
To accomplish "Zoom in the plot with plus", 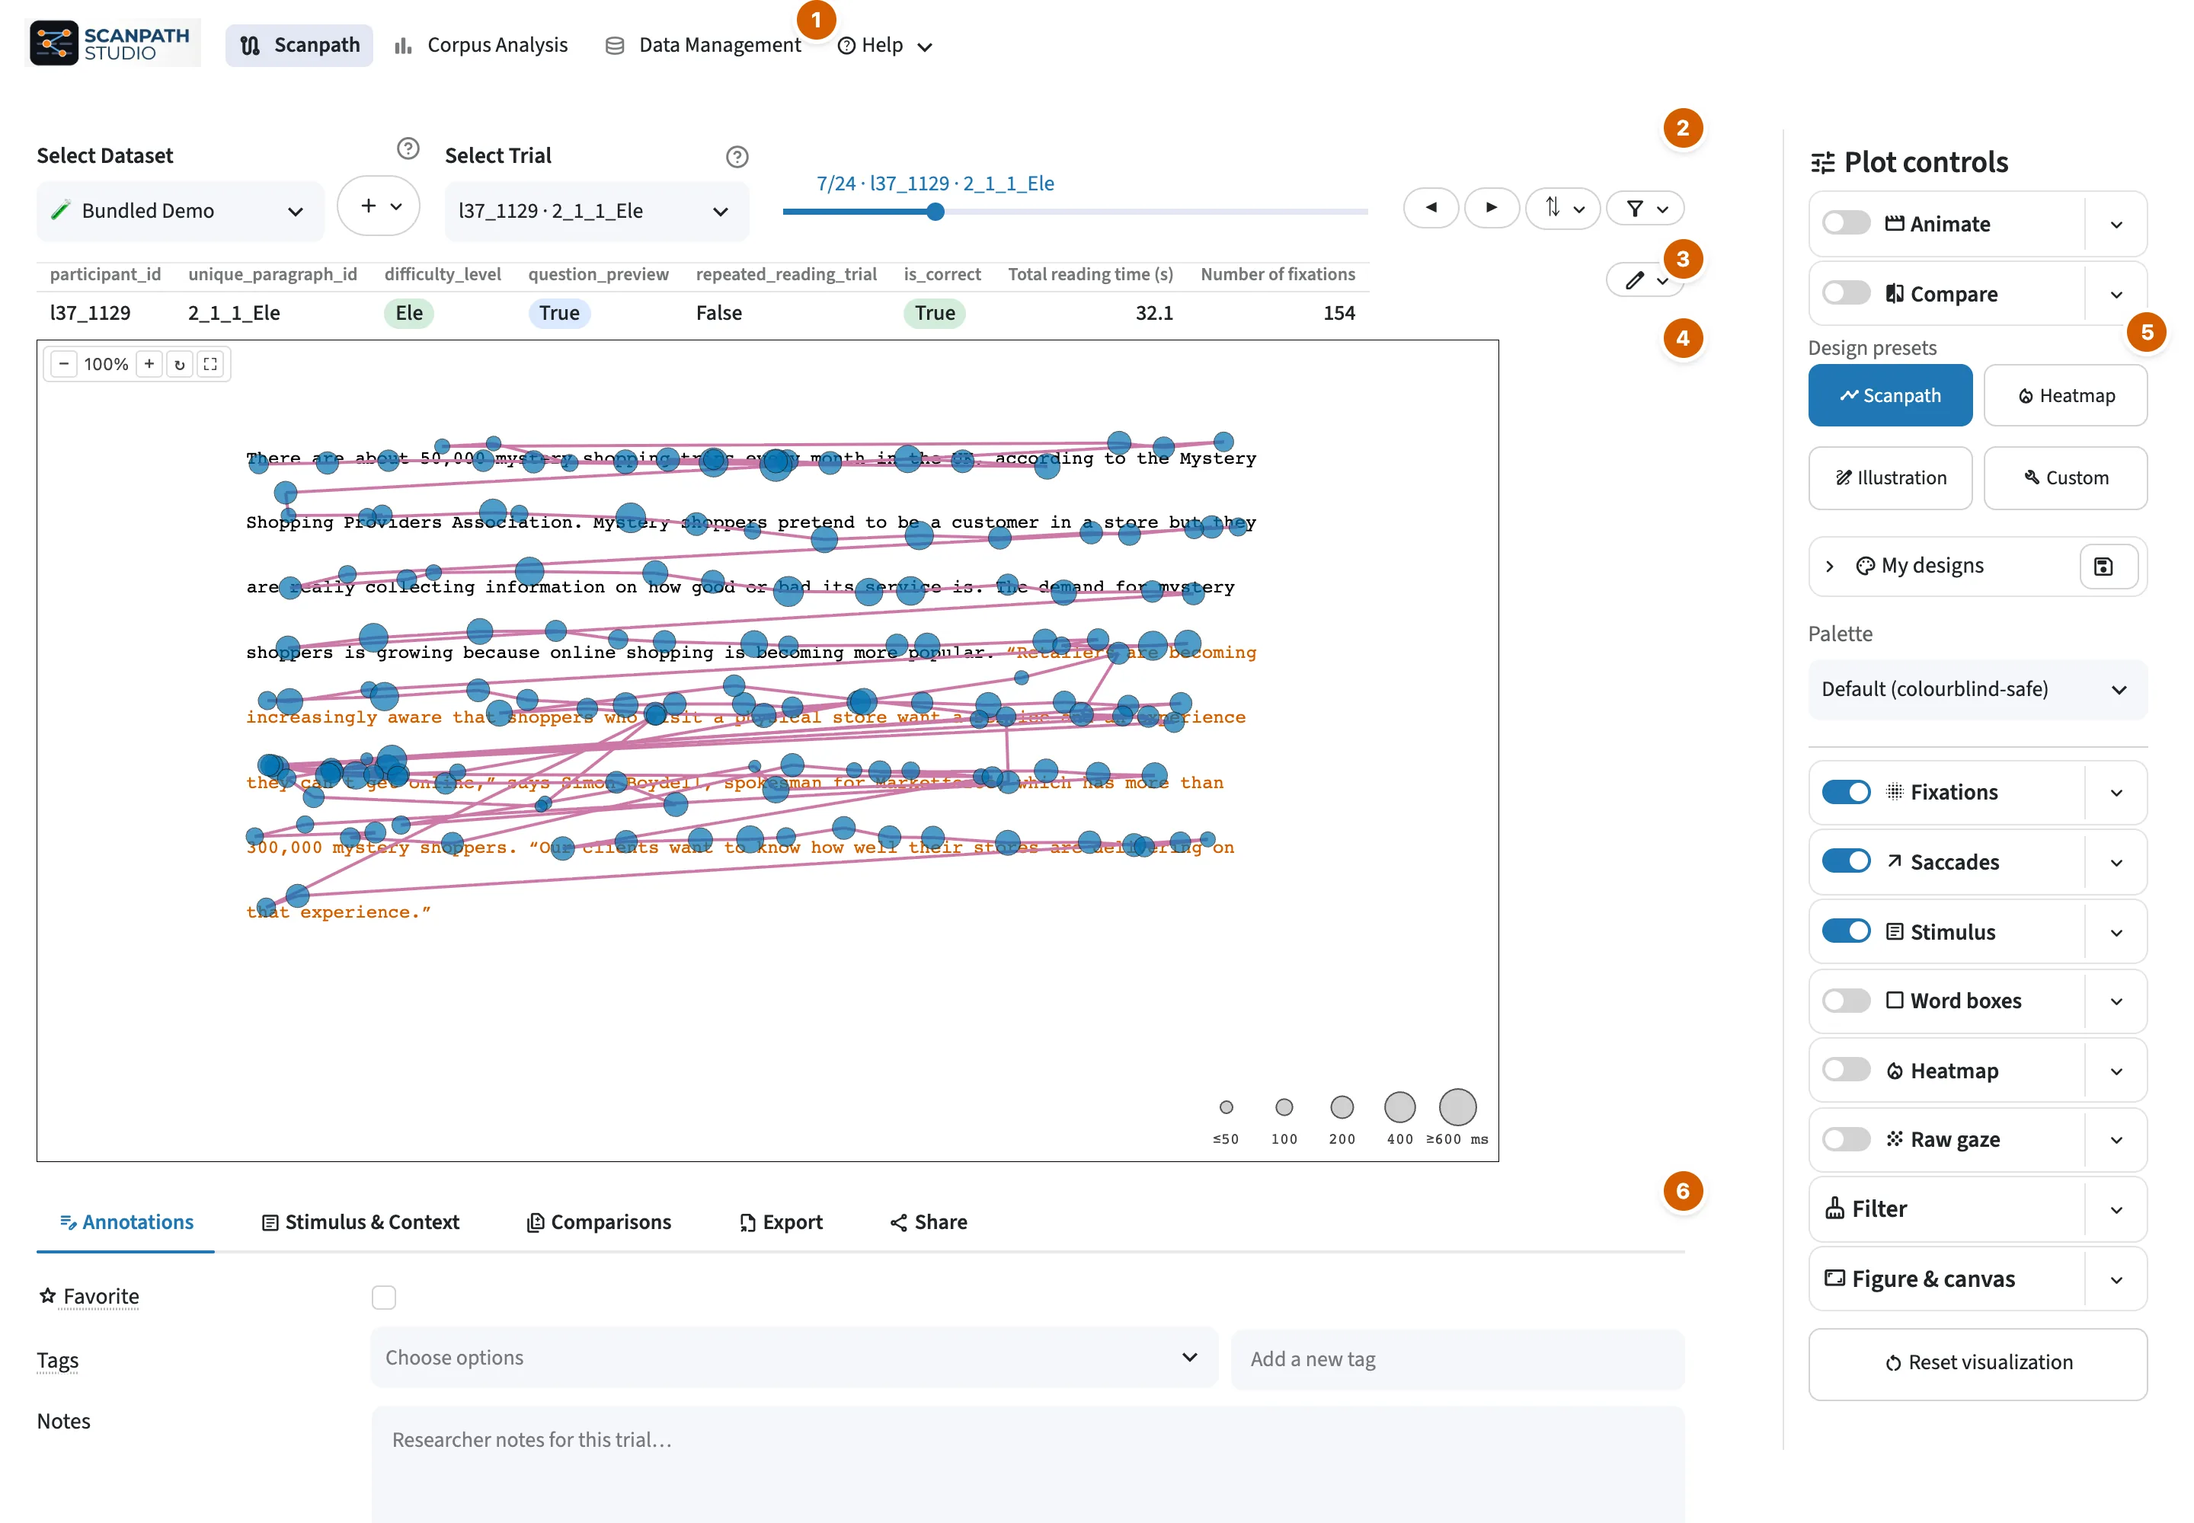I will tap(149, 363).
